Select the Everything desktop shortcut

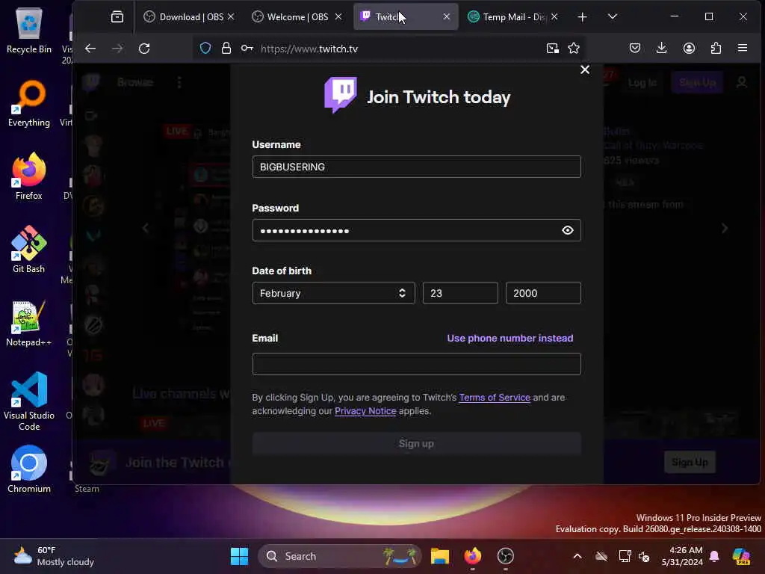point(29,103)
